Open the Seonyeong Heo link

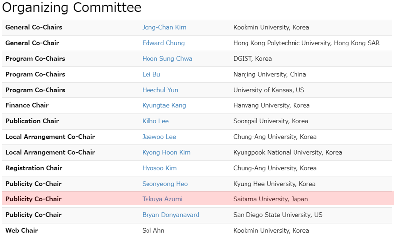(165, 184)
